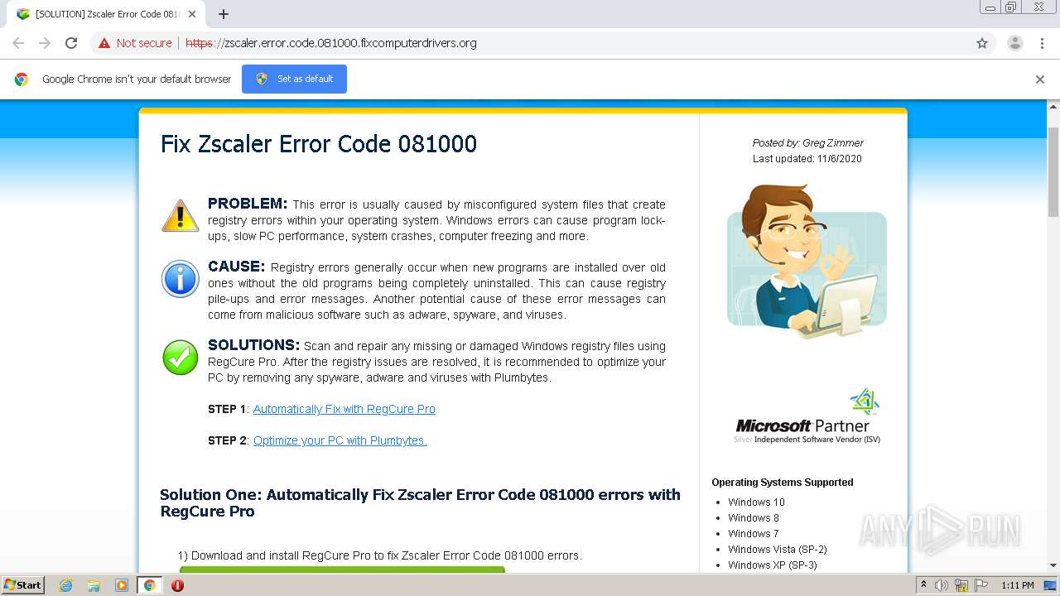Launch Internet Explorer from taskbar
Image resolution: width=1060 pixels, height=596 pixels.
pos(66,585)
